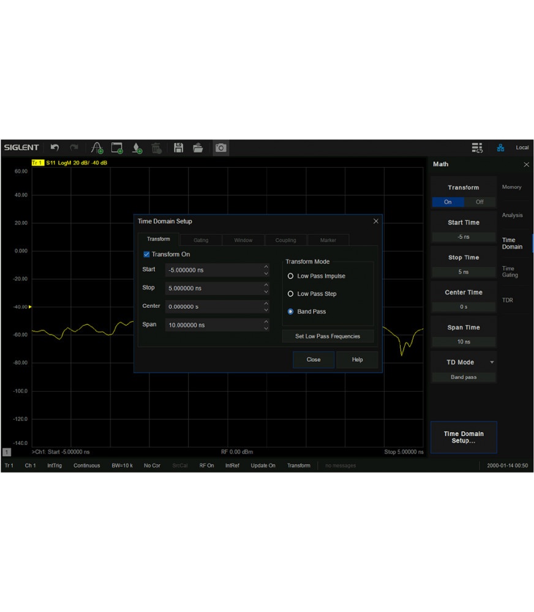Expand the TD Mode dropdown
The width and height of the screenshot is (534, 612).
492,362
